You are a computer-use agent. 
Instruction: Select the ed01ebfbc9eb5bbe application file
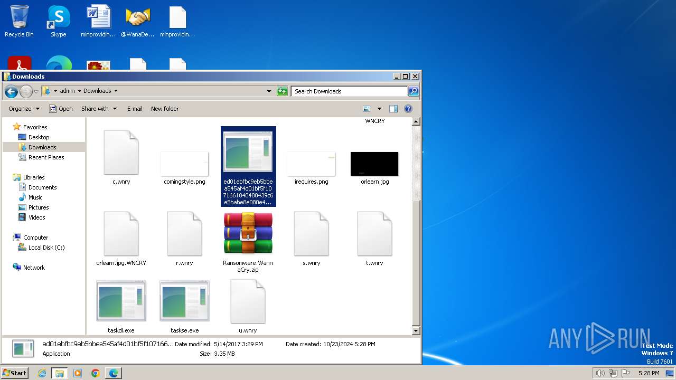(x=248, y=166)
